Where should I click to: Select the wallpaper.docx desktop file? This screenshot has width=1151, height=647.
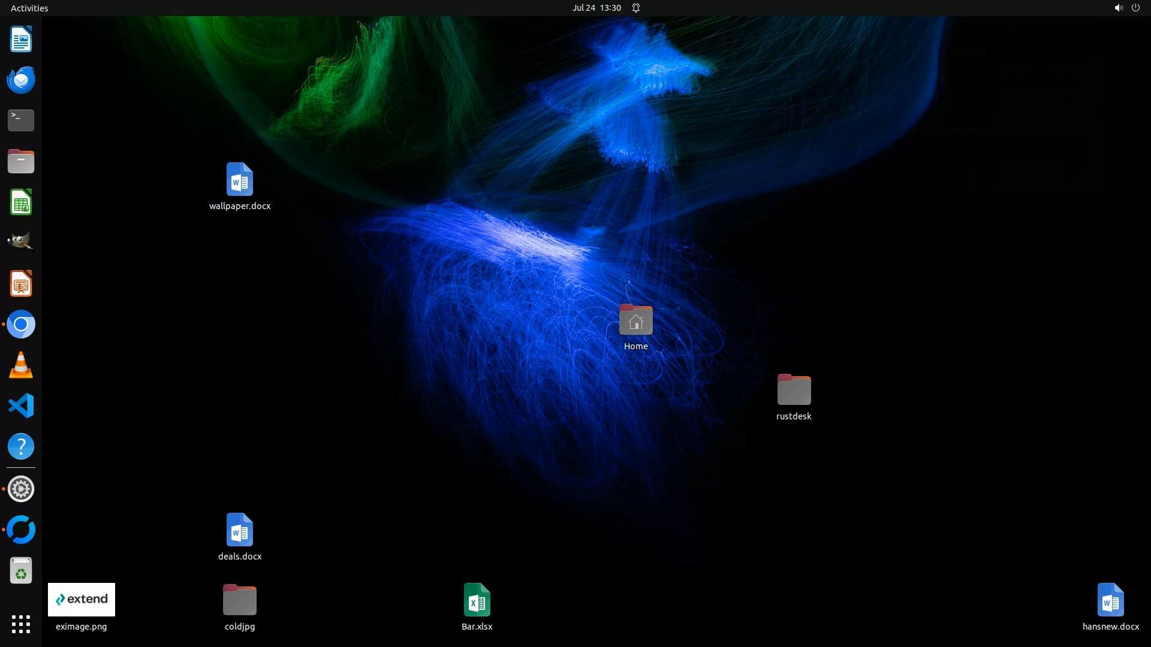click(x=240, y=180)
